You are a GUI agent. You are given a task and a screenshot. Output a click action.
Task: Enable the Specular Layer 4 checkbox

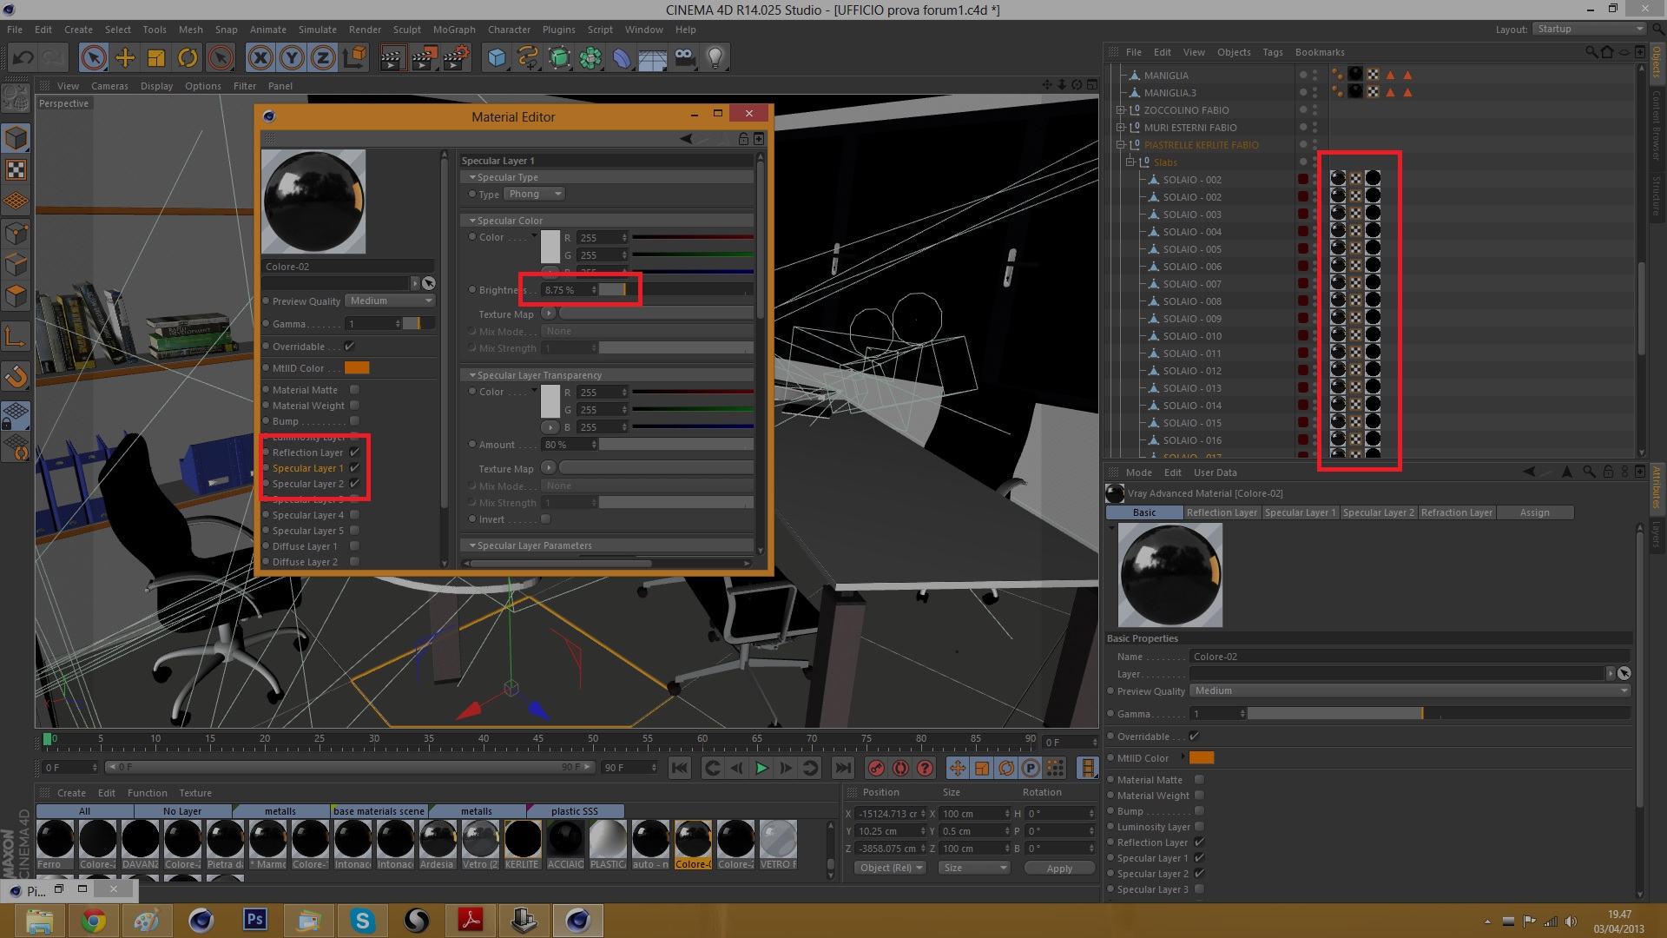[x=354, y=515]
